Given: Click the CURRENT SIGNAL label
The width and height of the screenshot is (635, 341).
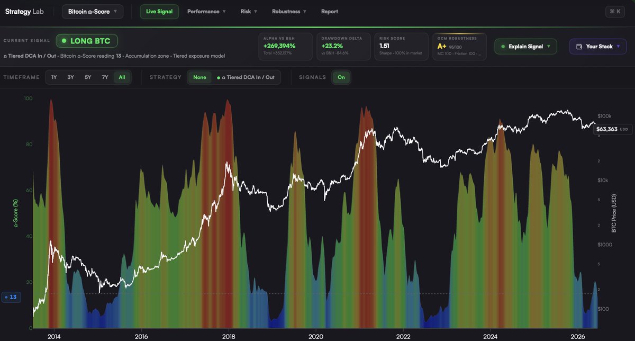Looking at the screenshot, I should click(26, 40).
